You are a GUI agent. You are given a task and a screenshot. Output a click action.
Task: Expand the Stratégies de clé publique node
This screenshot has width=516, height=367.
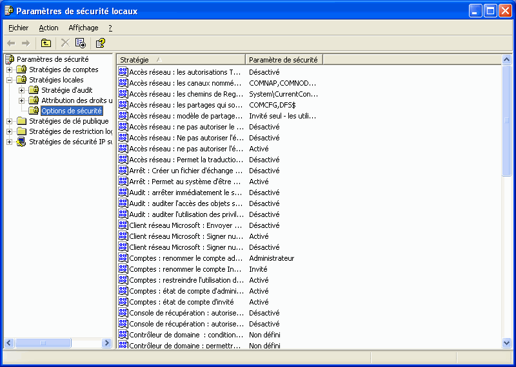coord(9,121)
